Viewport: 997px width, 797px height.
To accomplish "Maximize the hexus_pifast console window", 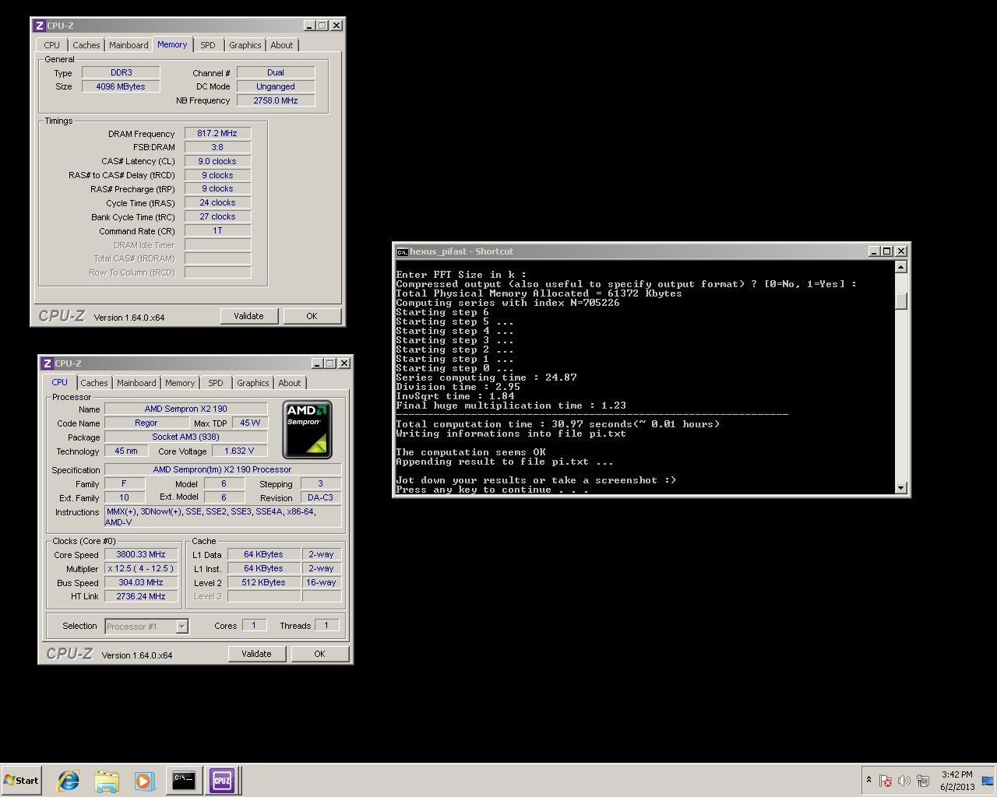I will [x=887, y=251].
